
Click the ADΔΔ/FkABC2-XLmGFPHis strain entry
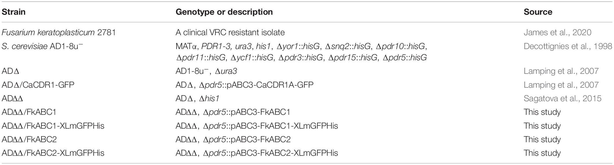tap(53, 153)
